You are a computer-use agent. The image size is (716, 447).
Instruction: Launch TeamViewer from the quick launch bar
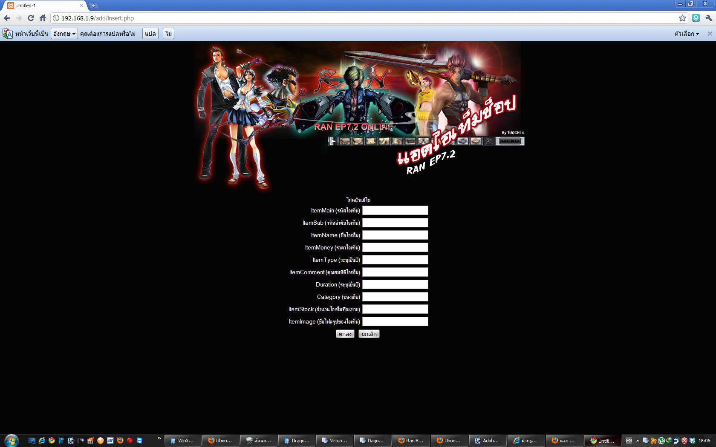pyautogui.click(x=140, y=441)
